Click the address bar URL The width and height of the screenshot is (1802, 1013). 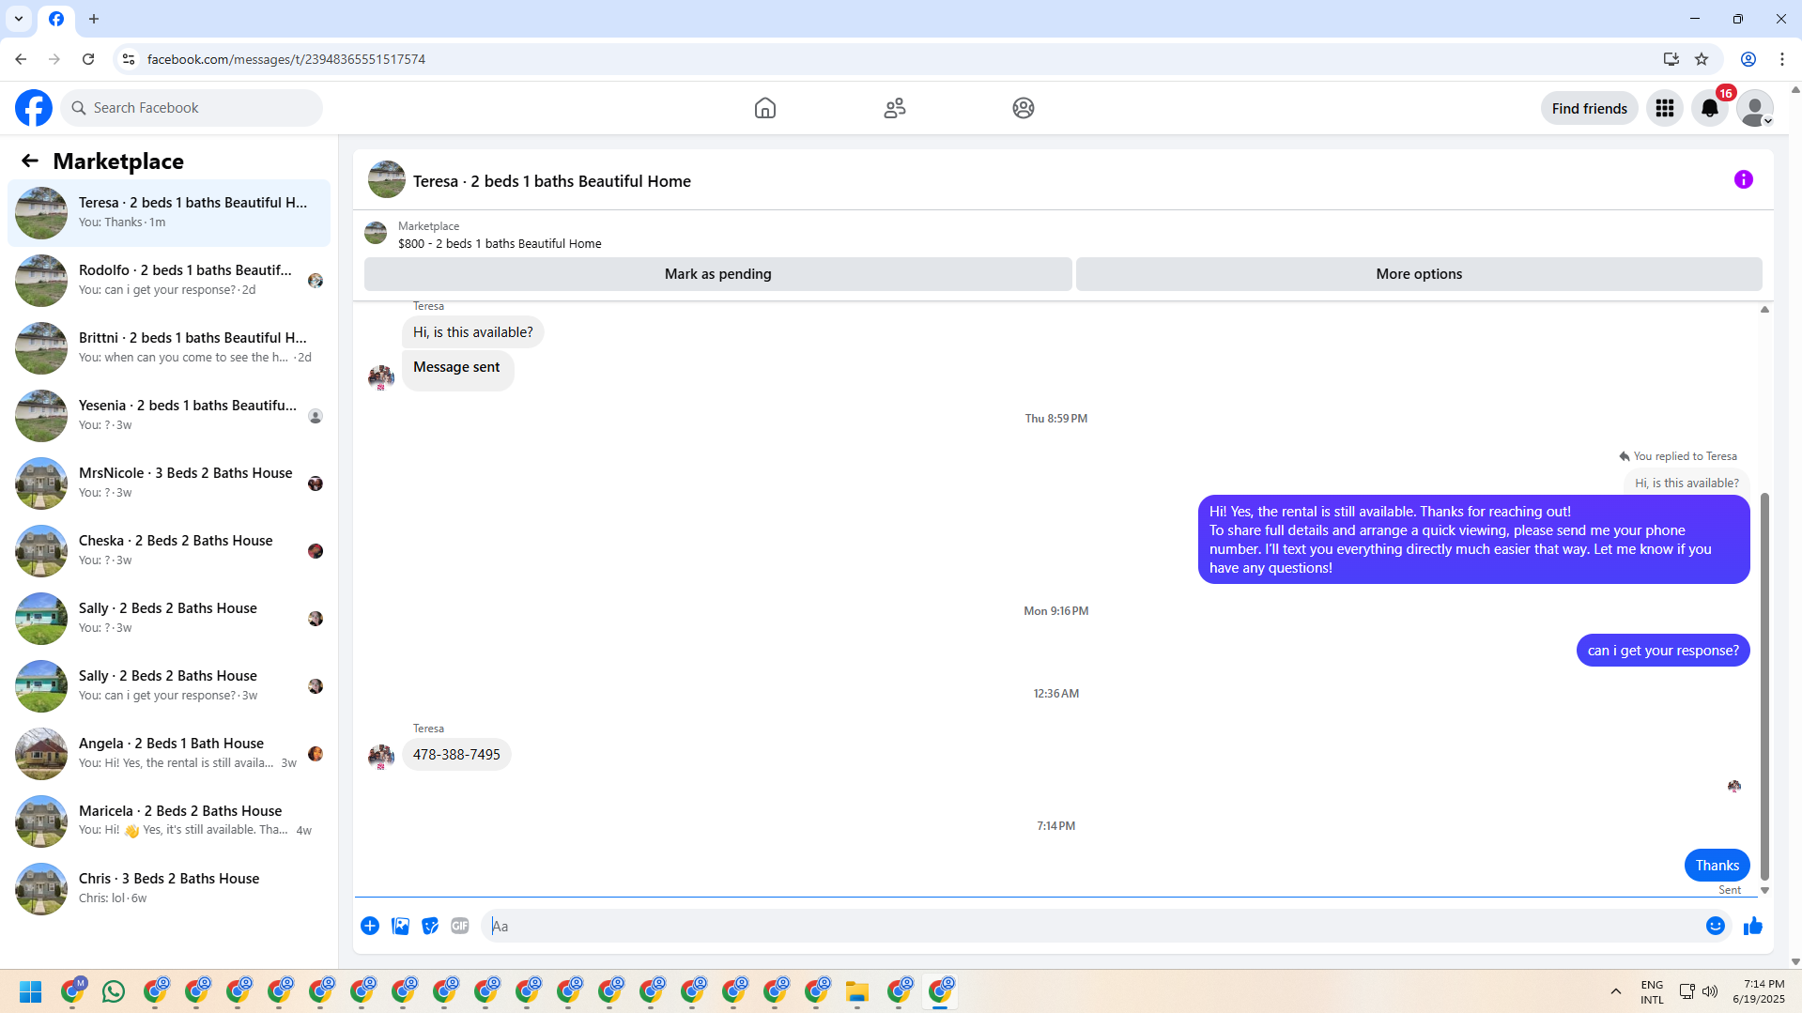pyautogui.click(x=286, y=59)
